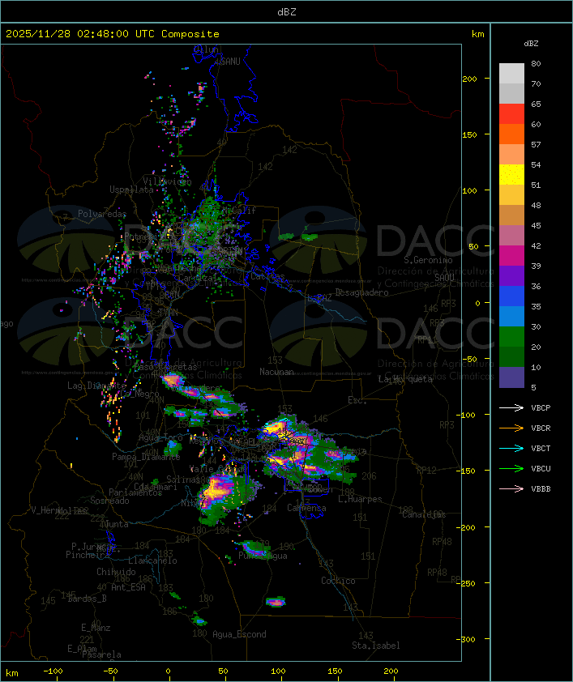
Task: Click the legend value 65
Action: tap(536, 104)
